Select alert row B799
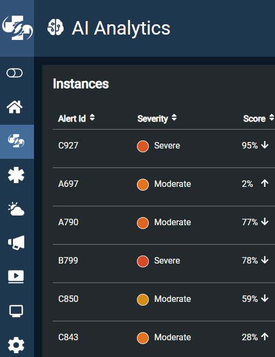 click(164, 264)
